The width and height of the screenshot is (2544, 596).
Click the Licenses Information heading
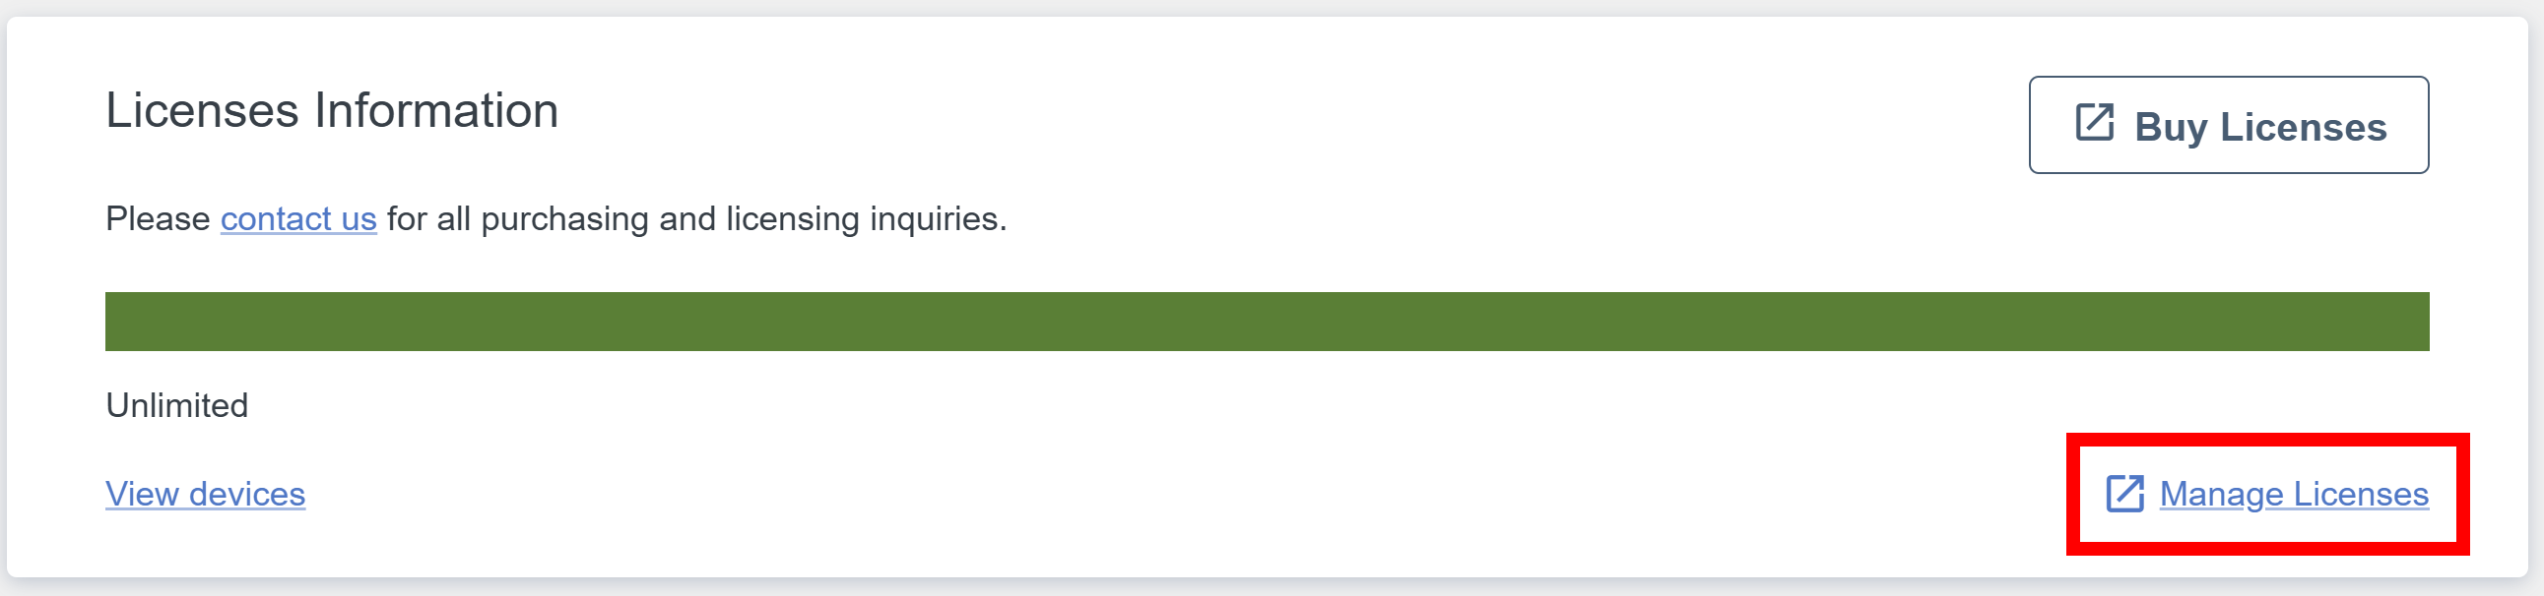point(332,110)
